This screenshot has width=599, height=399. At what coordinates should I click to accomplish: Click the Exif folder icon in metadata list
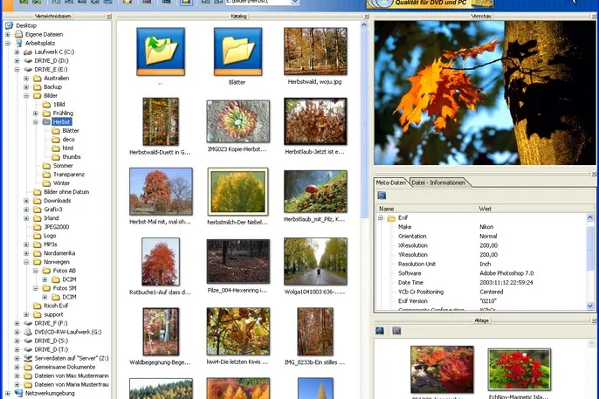[x=391, y=218]
